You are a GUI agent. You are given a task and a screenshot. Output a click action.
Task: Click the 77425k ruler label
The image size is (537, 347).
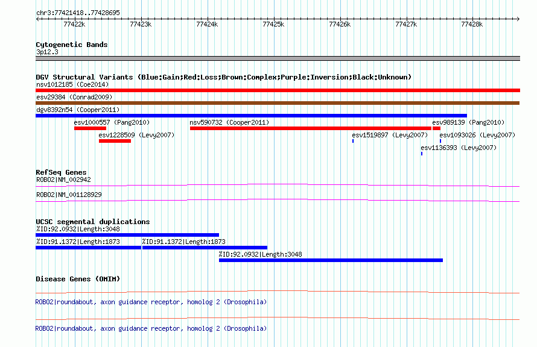pos(273,24)
